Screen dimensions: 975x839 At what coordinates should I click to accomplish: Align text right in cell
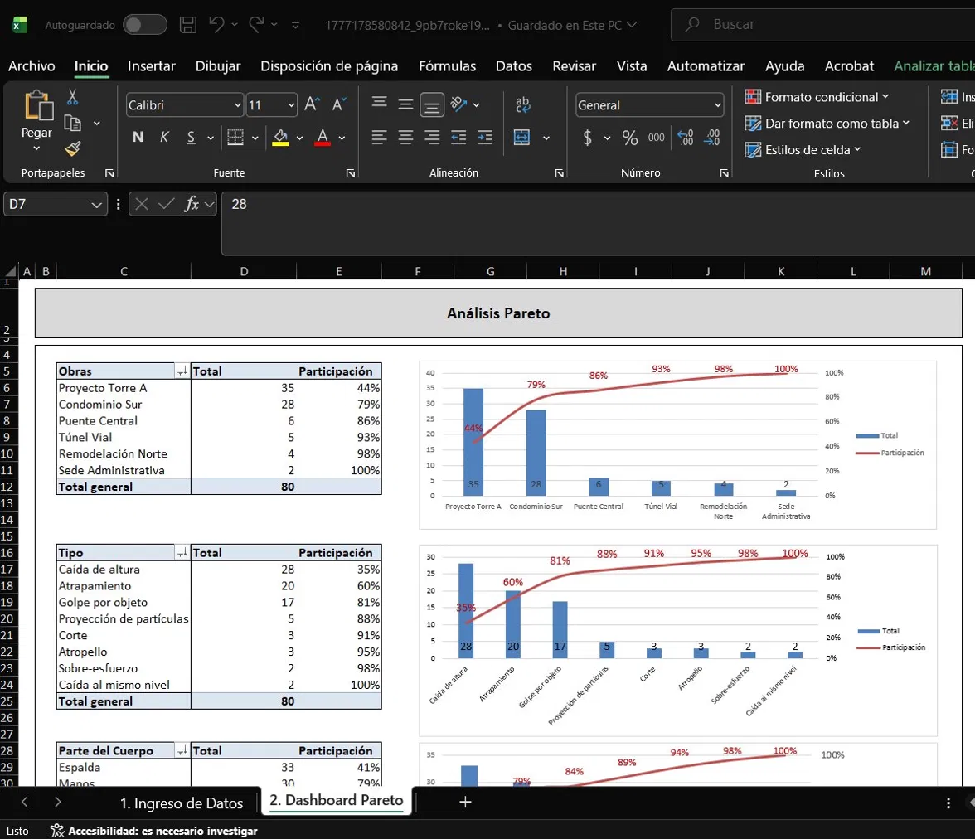pyautogui.click(x=431, y=138)
